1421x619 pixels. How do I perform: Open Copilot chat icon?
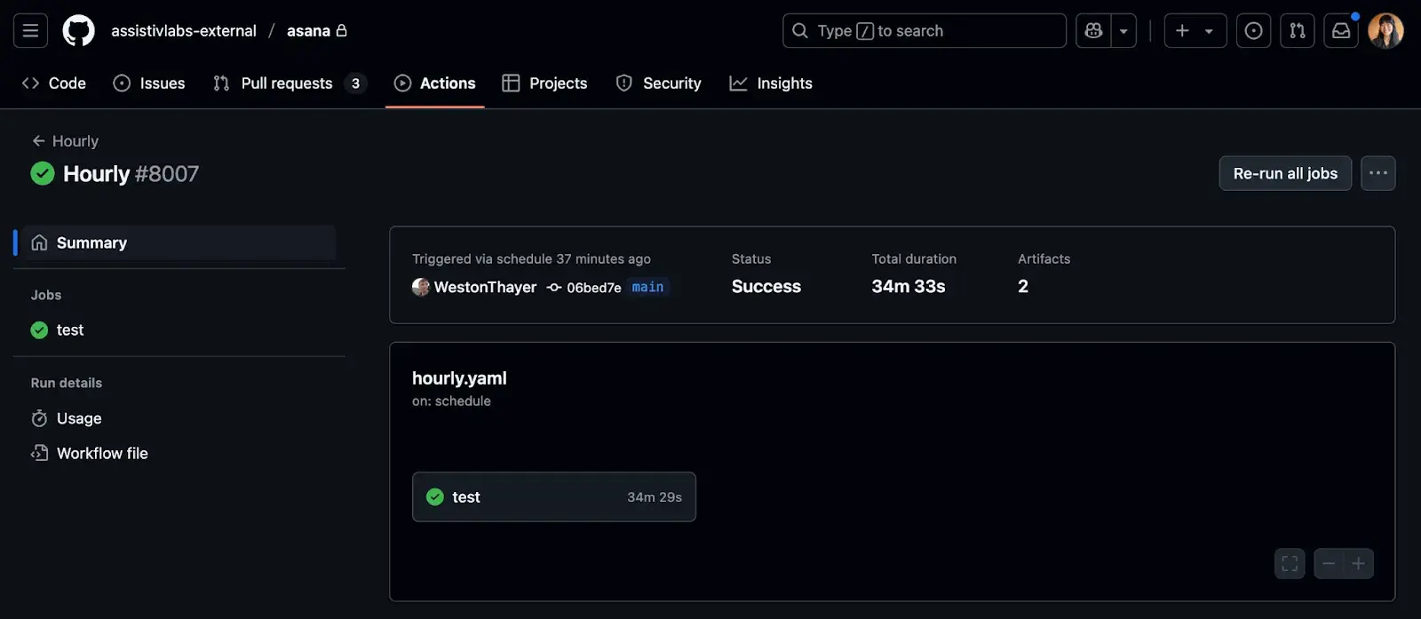1093,31
